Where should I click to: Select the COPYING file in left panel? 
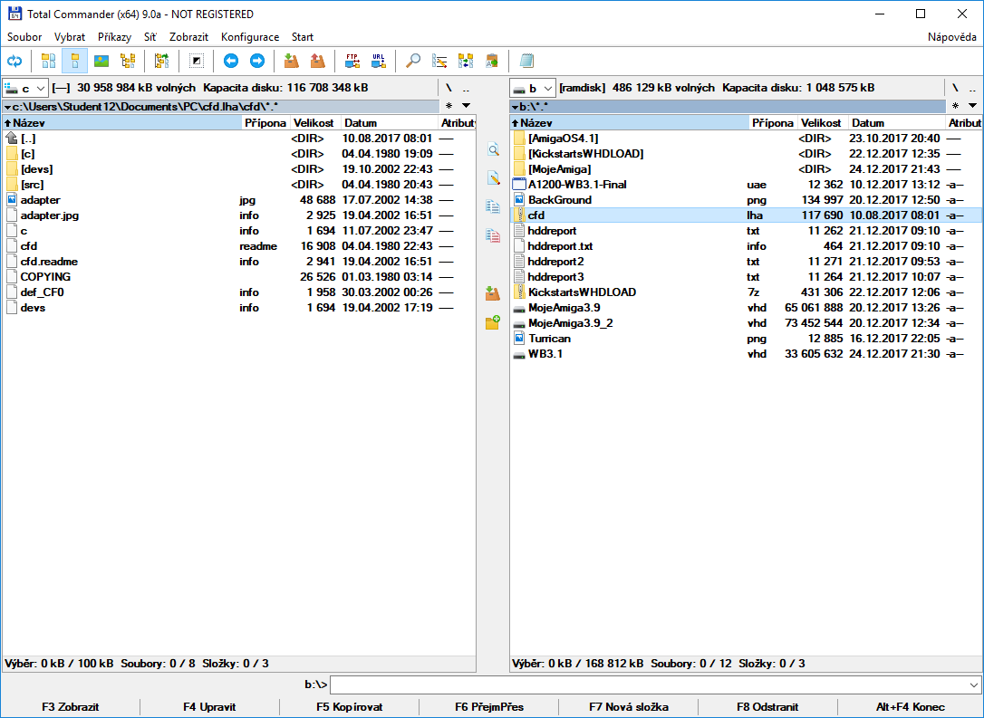click(x=238, y=276)
